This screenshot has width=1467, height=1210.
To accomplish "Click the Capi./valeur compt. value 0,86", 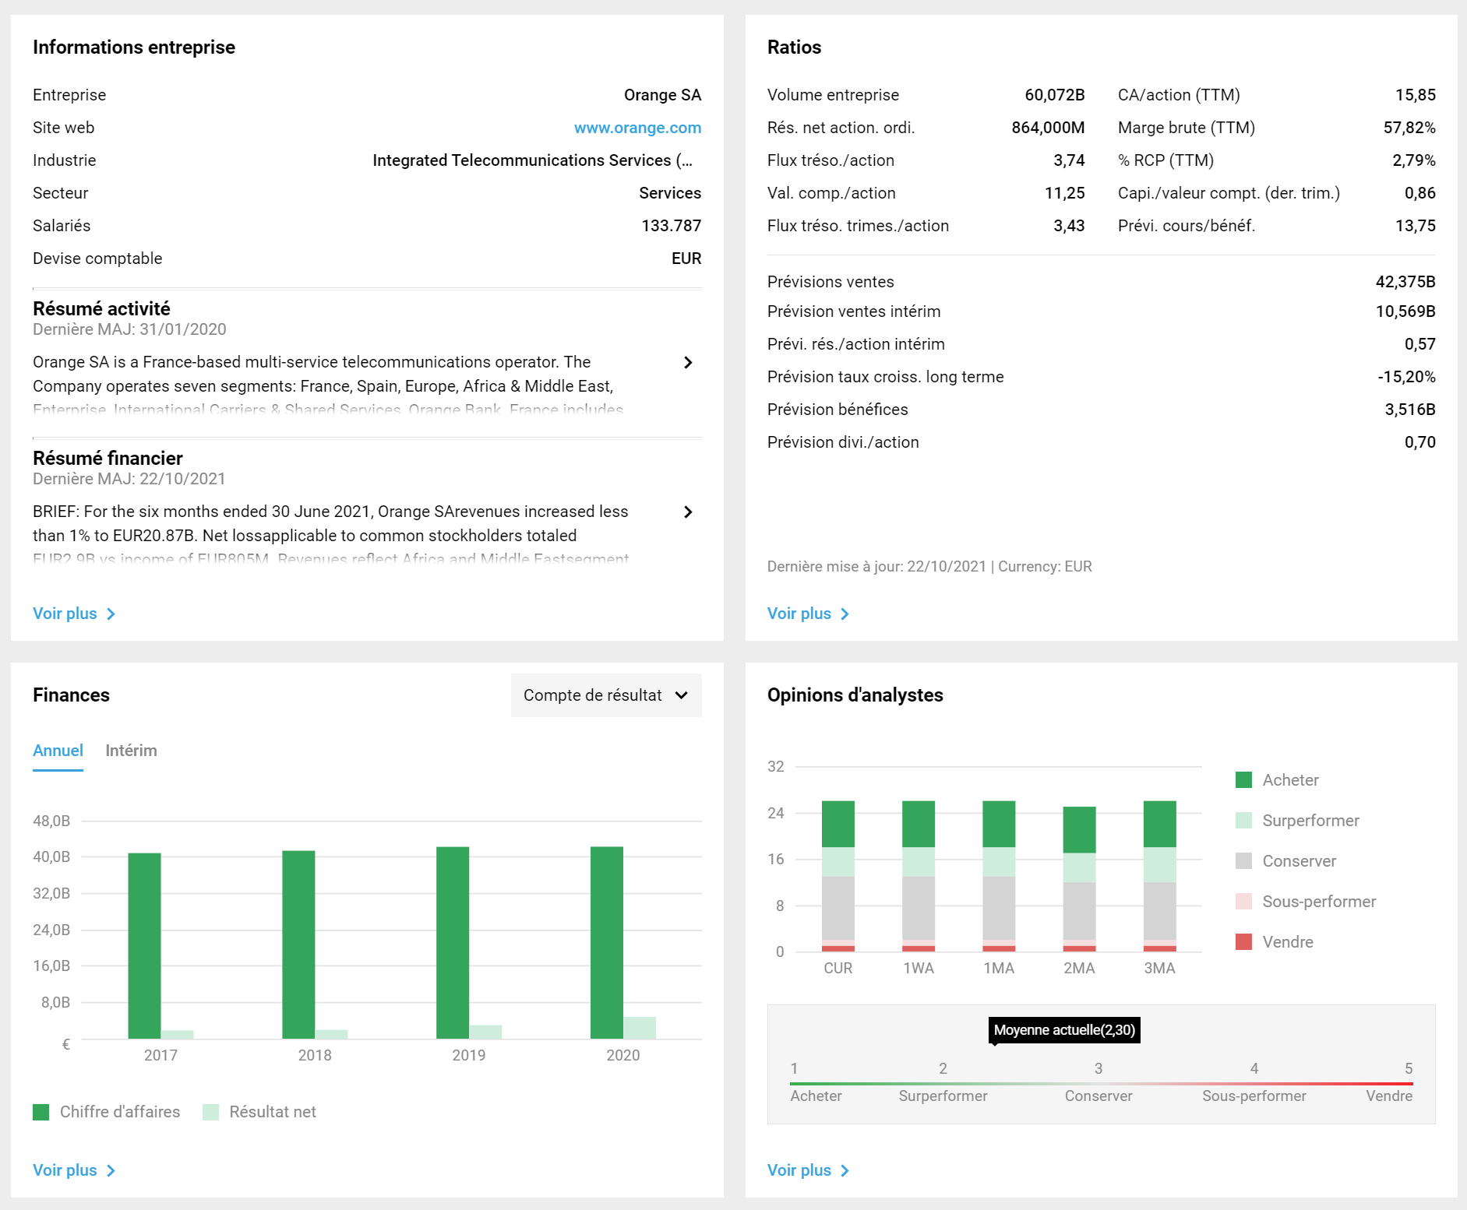I will (1419, 193).
